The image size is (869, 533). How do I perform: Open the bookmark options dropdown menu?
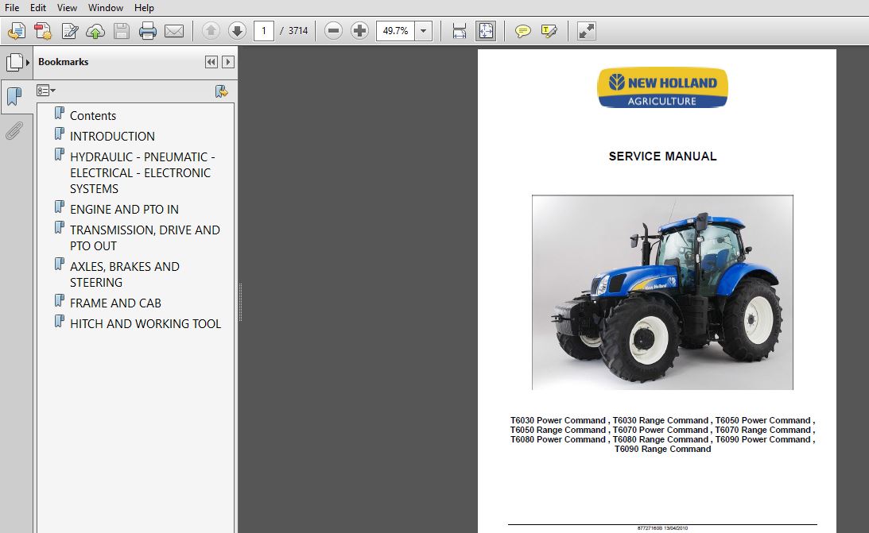(46, 91)
